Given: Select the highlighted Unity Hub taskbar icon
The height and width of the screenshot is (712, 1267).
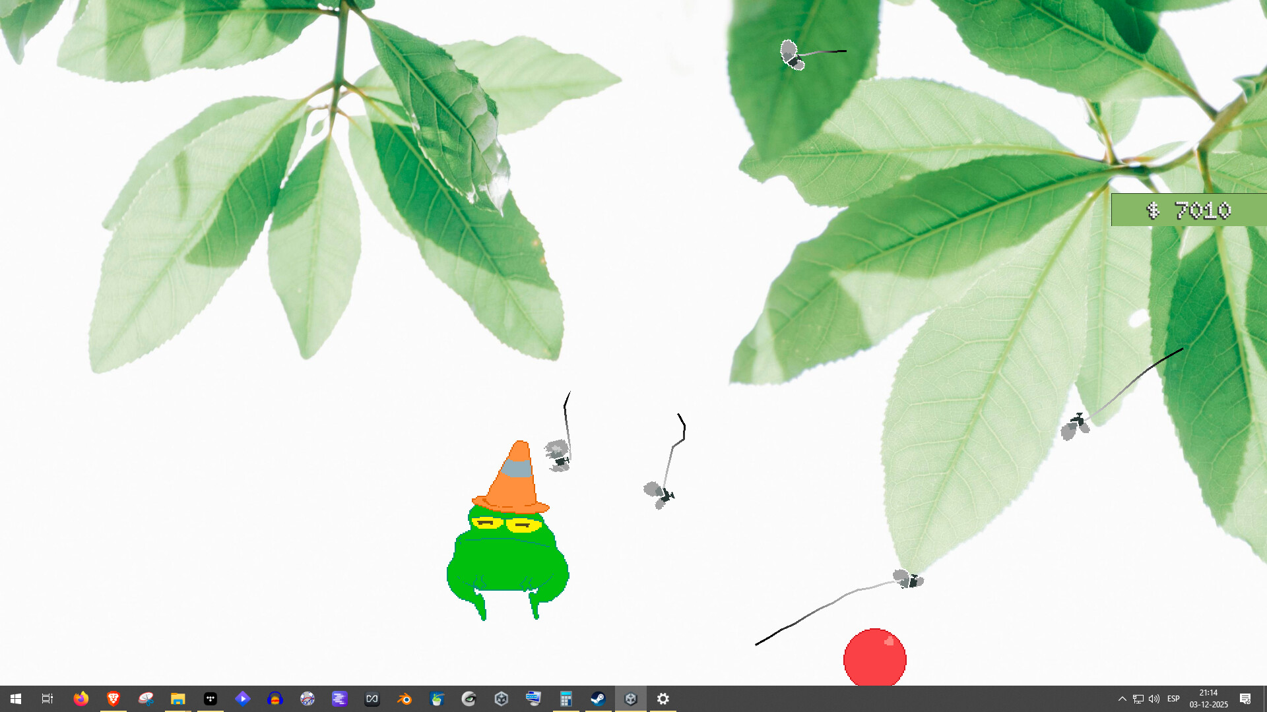Looking at the screenshot, I should 630,699.
